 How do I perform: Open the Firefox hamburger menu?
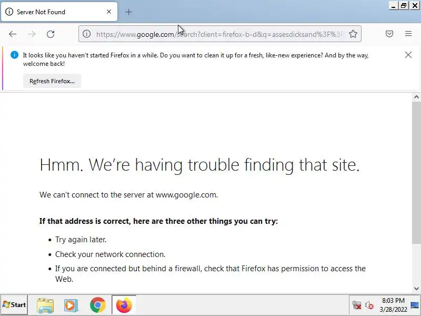point(408,34)
